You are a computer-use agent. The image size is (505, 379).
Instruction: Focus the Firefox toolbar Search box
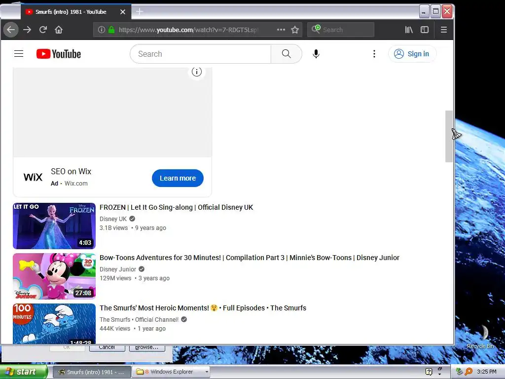(x=341, y=30)
